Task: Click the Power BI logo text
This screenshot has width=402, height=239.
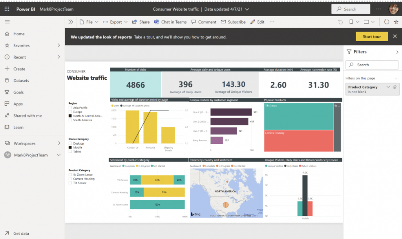Action: (x=26, y=9)
